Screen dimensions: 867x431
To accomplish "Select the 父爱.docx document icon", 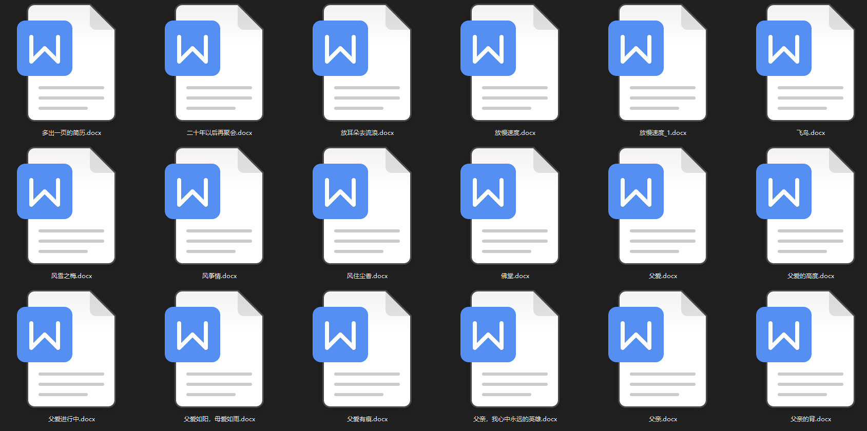I will click(x=658, y=206).
